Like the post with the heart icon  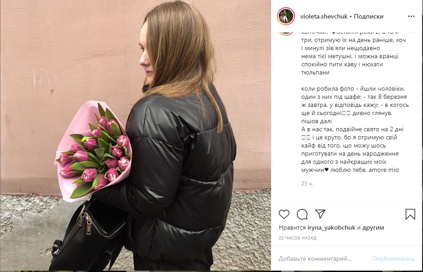coord(284,214)
